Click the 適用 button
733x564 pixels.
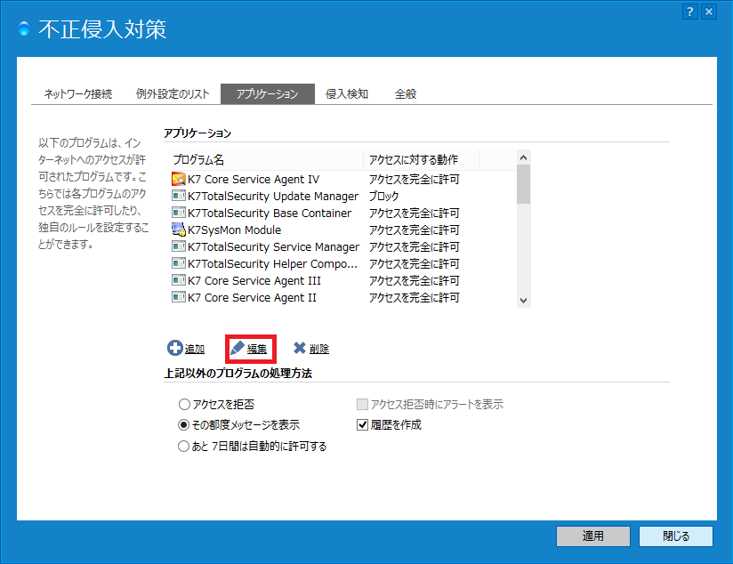click(x=592, y=536)
